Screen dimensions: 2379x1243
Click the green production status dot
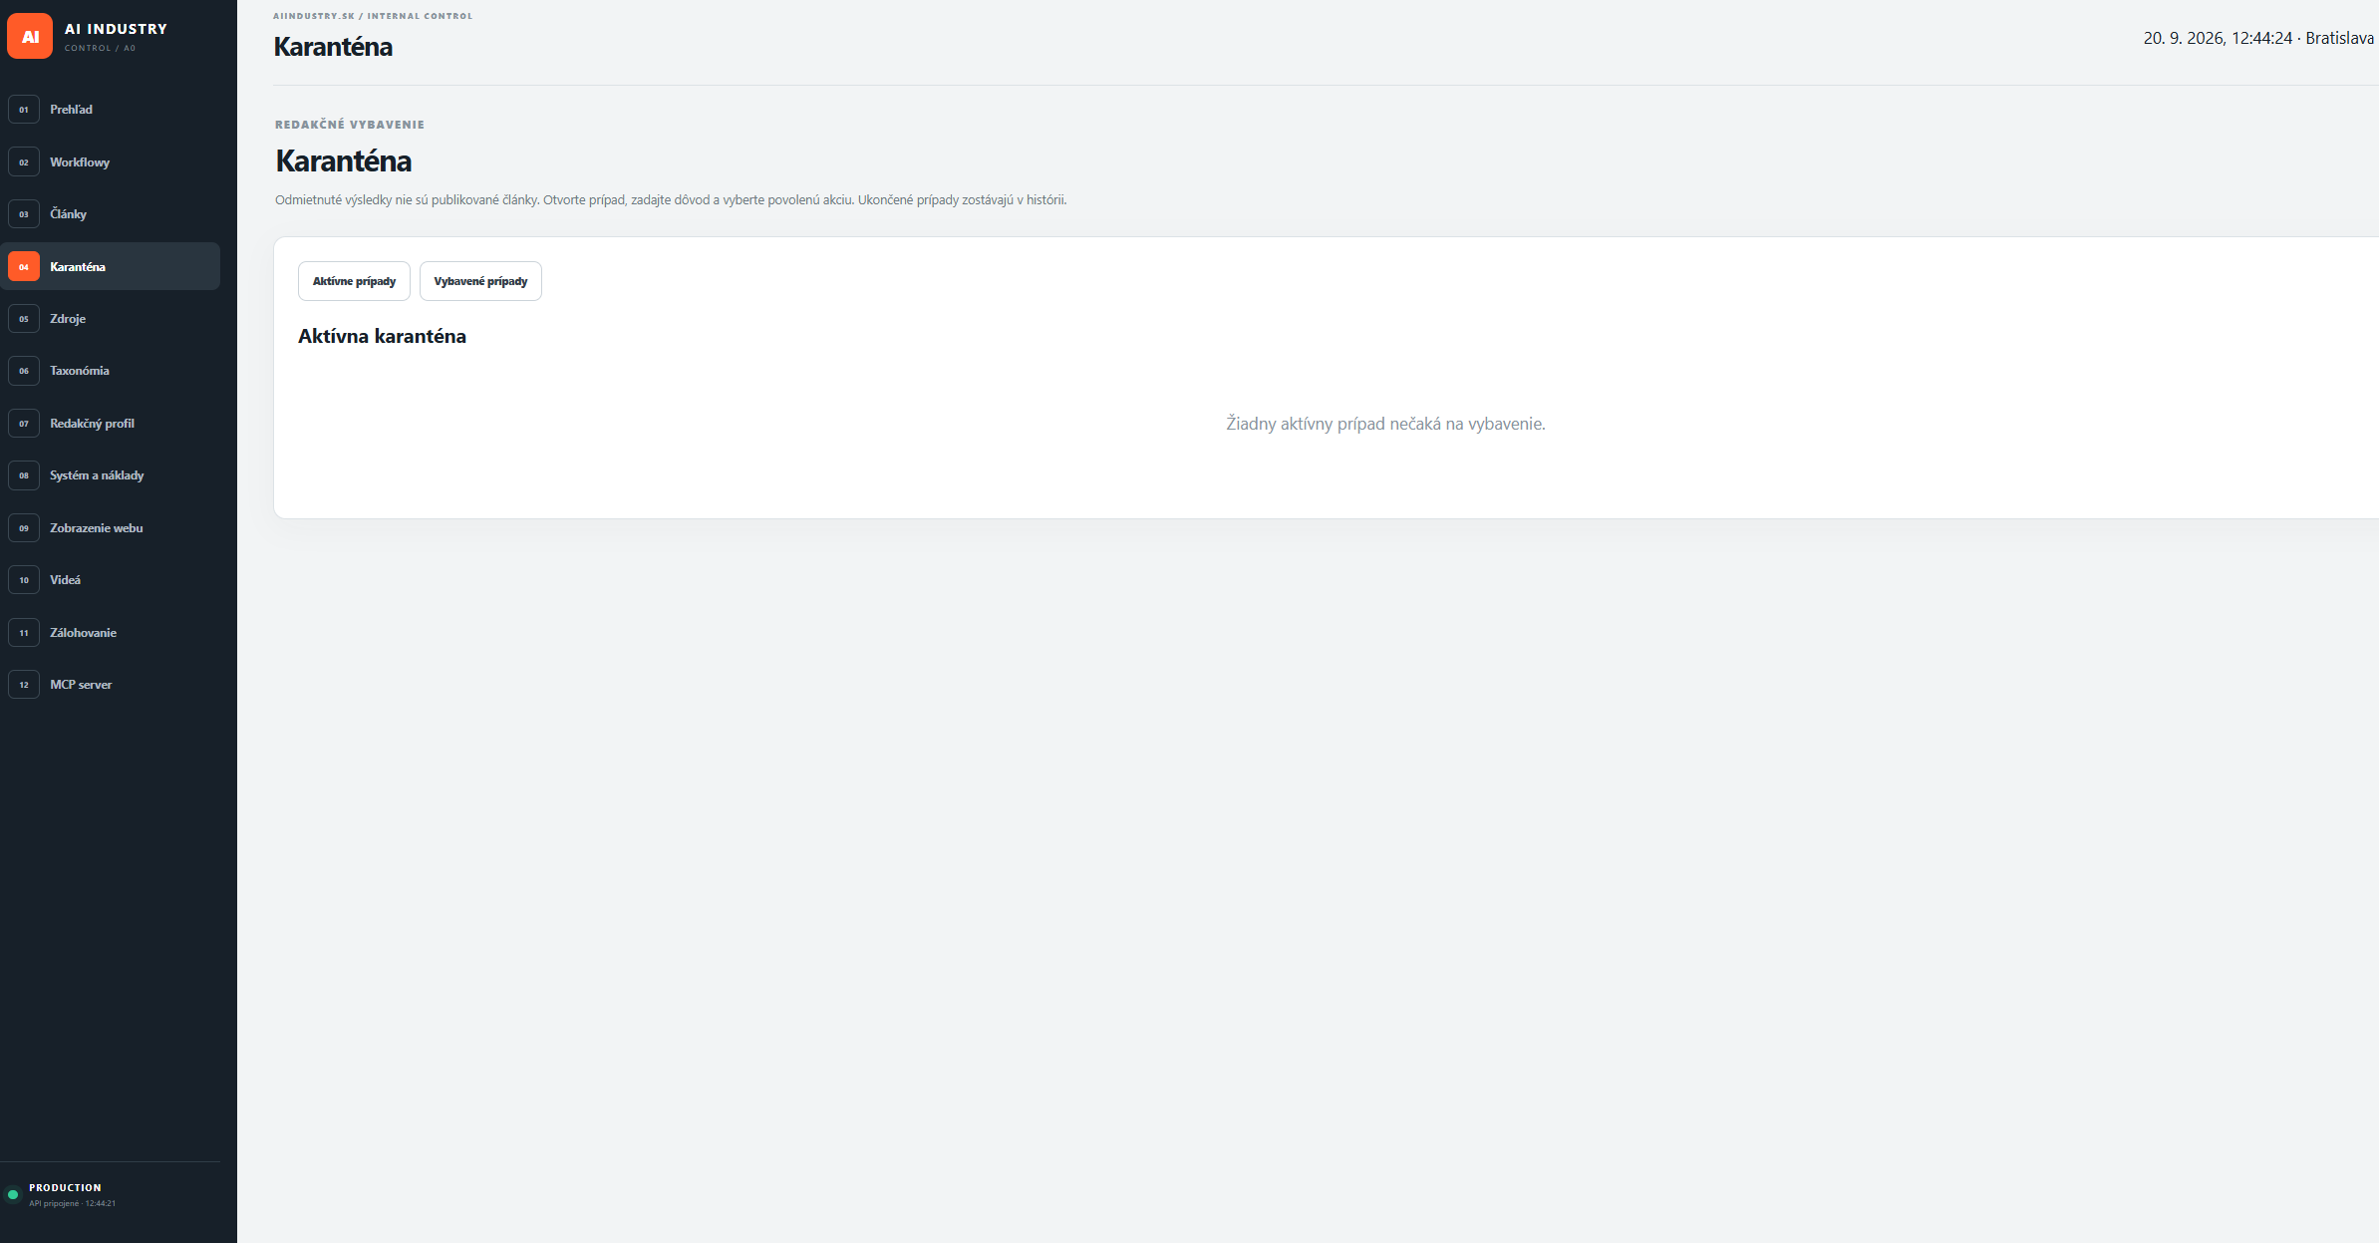tap(13, 1194)
